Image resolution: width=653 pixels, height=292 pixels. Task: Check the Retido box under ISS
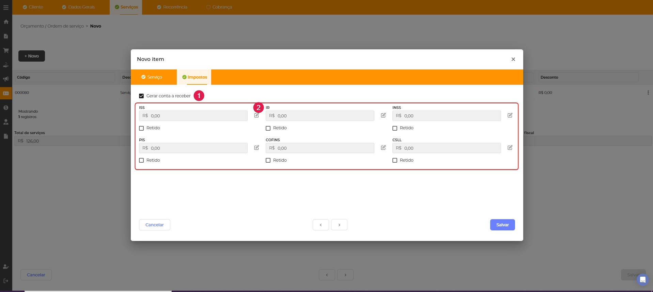pos(141,128)
